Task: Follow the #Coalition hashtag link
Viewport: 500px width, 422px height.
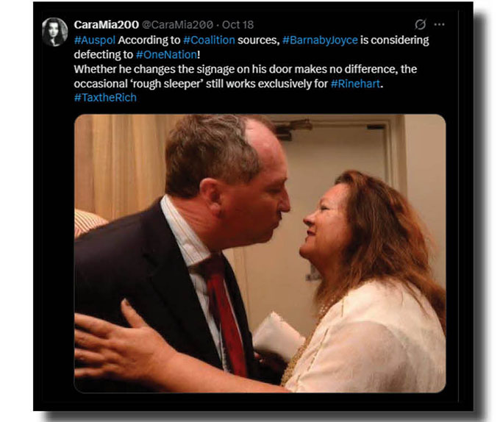Action: tap(209, 40)
